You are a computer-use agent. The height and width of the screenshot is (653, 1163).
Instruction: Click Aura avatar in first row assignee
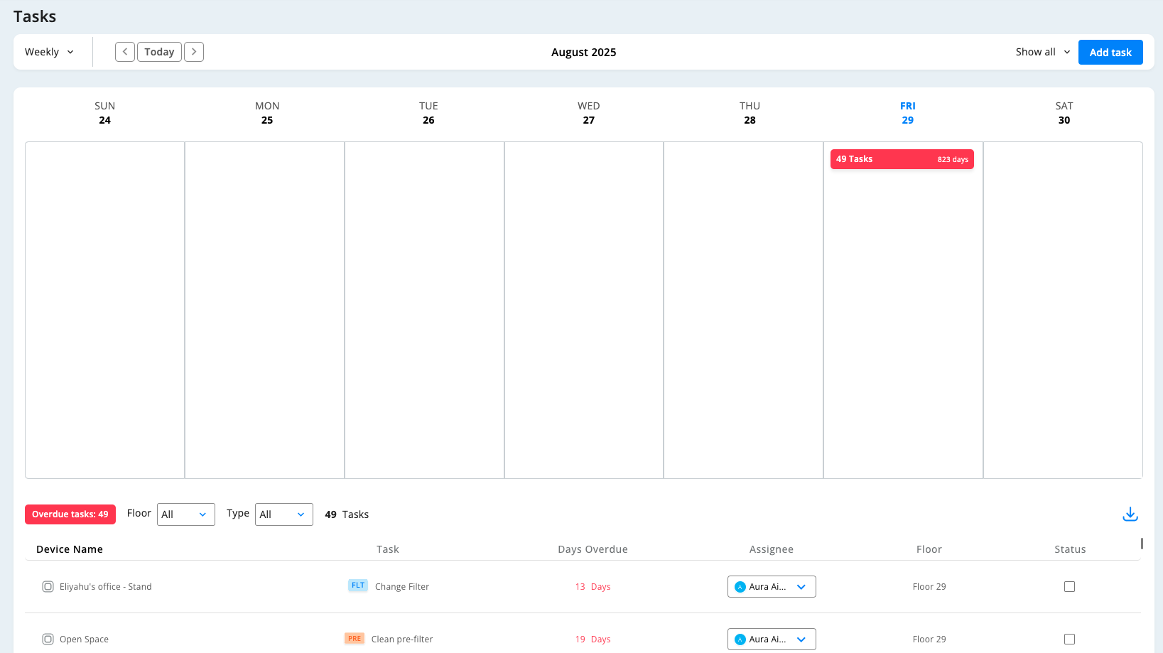740,587
